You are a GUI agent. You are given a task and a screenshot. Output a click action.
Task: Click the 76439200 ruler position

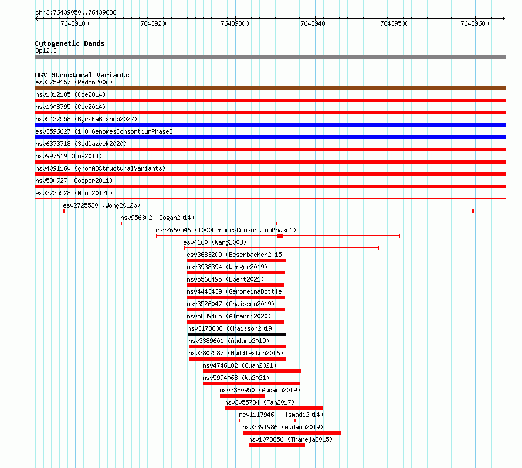154,23
